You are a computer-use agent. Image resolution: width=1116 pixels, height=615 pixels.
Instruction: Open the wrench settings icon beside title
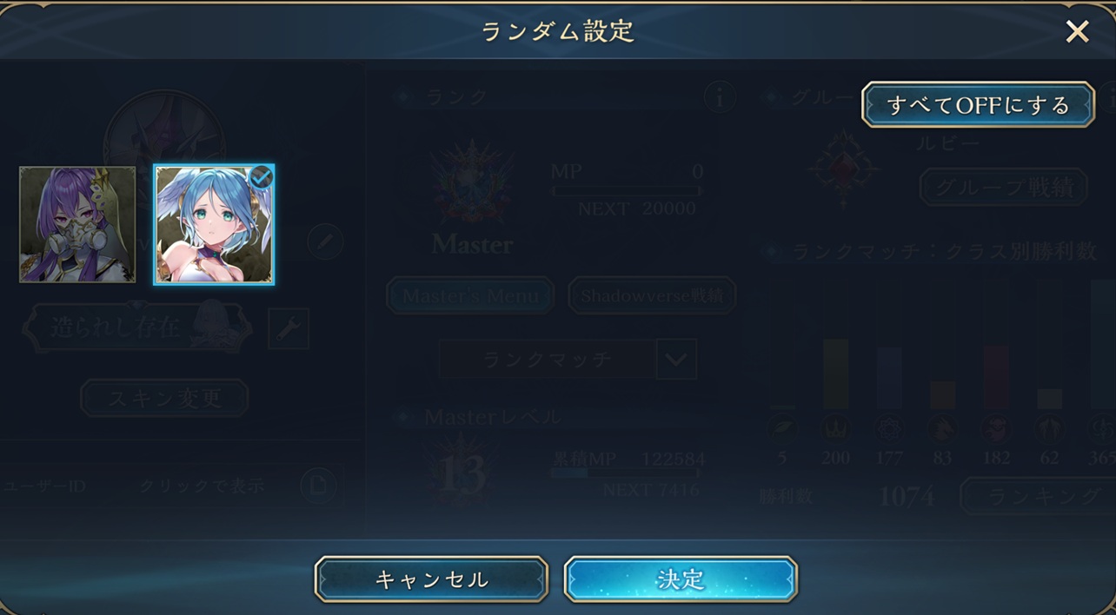pos(288,328)
